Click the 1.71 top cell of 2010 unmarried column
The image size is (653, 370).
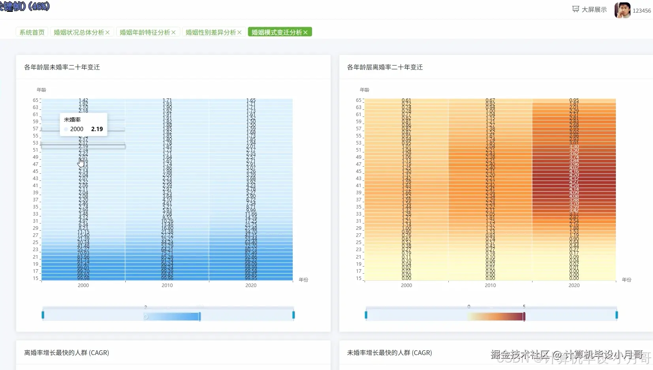(167, 100)
